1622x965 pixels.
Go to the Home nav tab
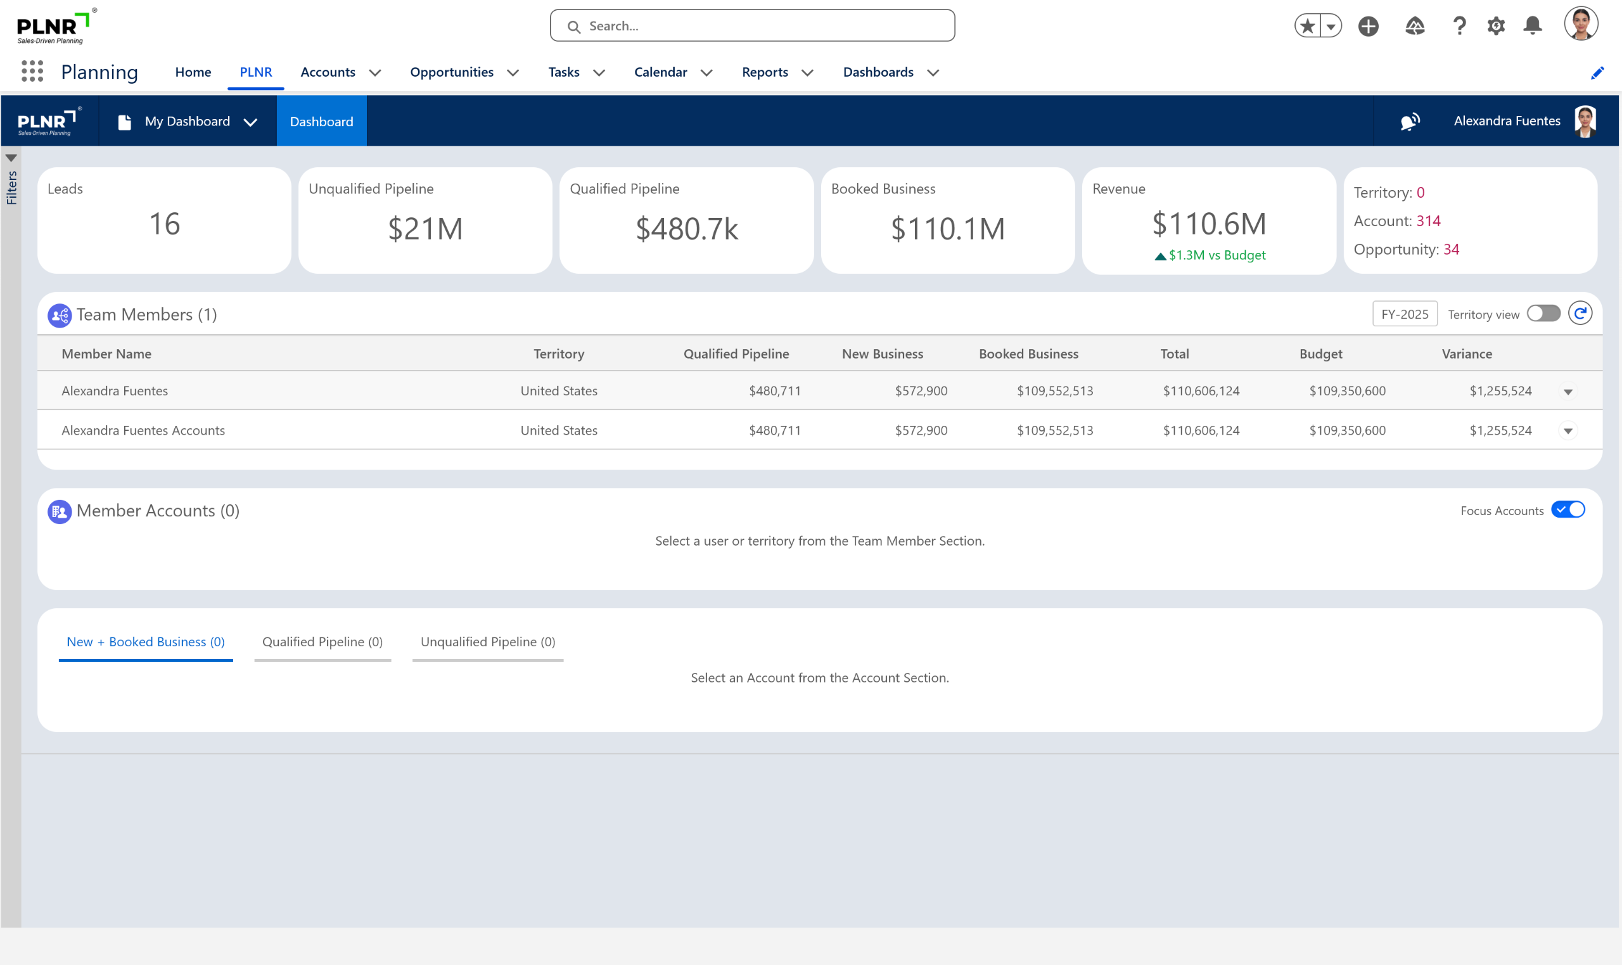[x=193, y=72]
